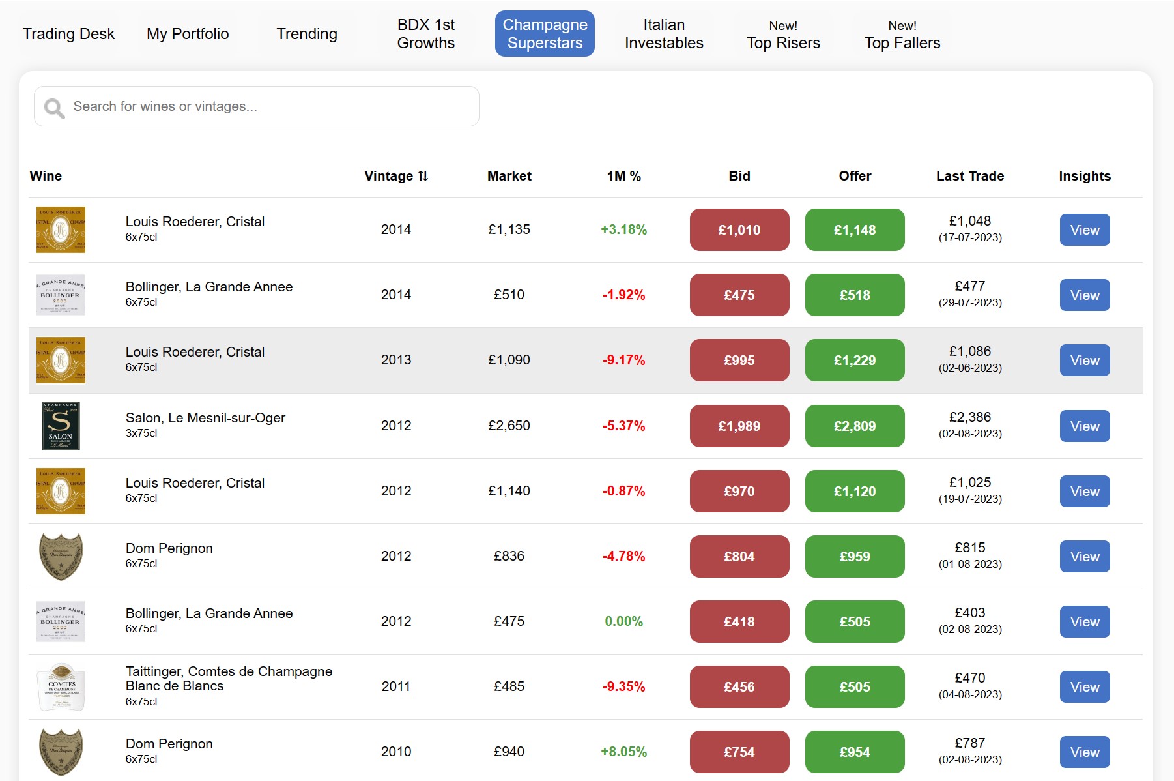Open the My Portfolio tab
The image size is (1174, 781).
click(x=188, y=34)
